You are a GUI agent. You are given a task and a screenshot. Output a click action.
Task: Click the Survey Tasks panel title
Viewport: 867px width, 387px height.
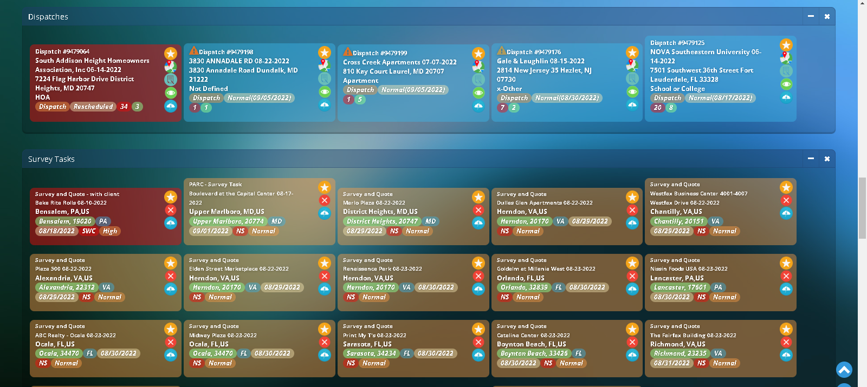(51, 159)
